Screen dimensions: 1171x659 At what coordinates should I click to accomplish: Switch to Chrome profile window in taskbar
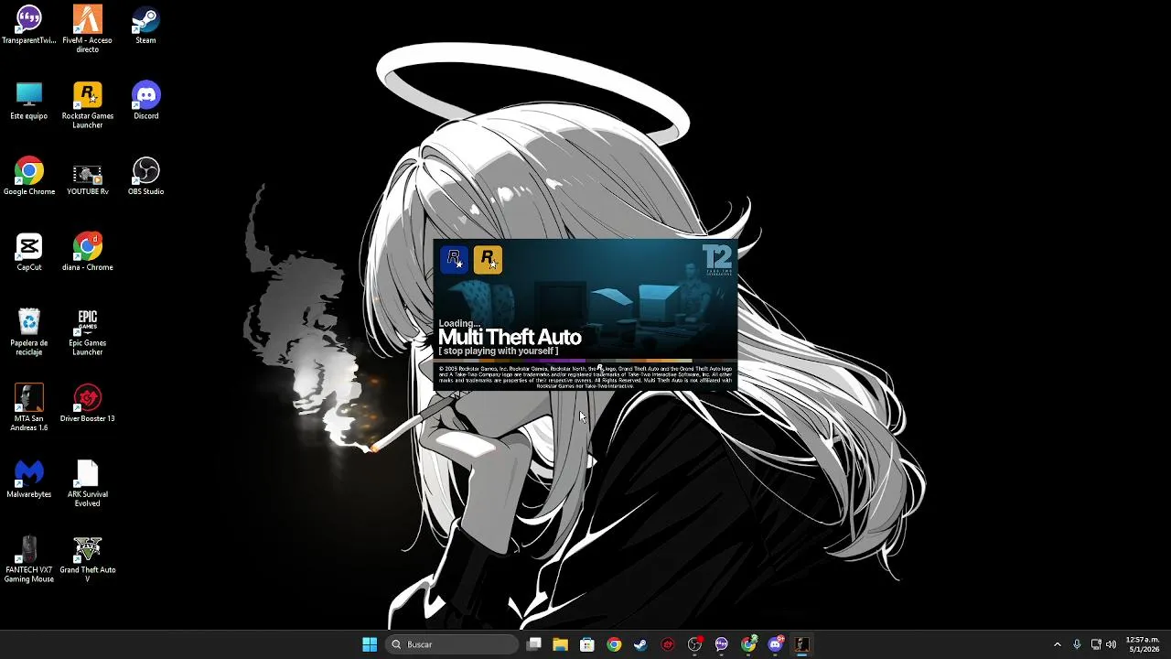[748, 644]
